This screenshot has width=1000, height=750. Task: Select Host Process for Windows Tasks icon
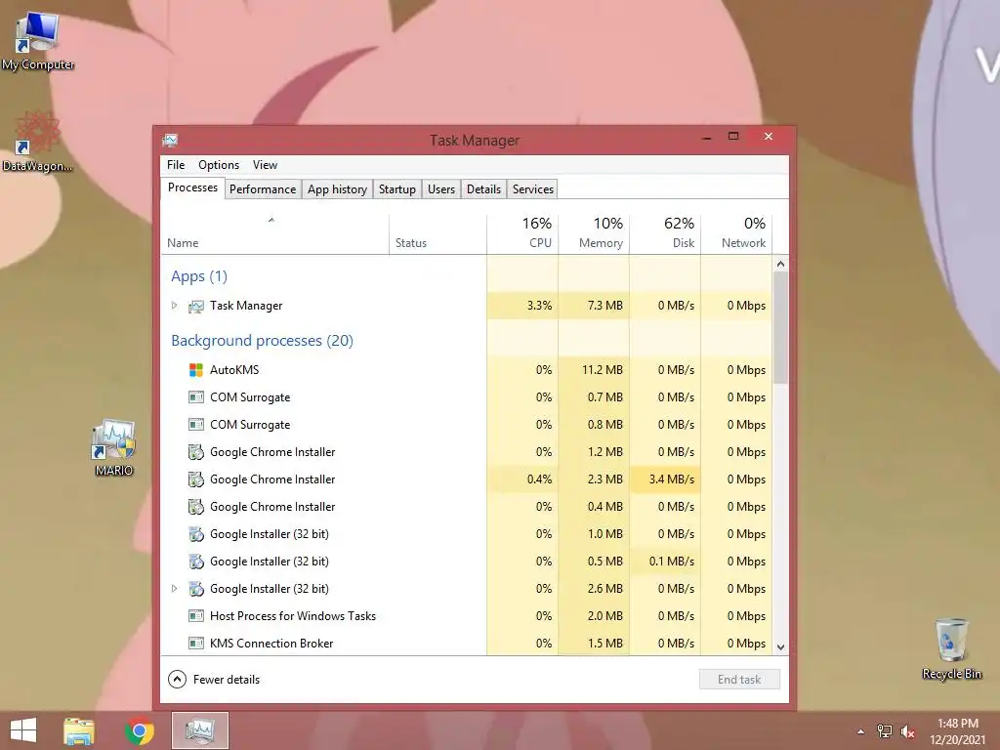[195, 616]
